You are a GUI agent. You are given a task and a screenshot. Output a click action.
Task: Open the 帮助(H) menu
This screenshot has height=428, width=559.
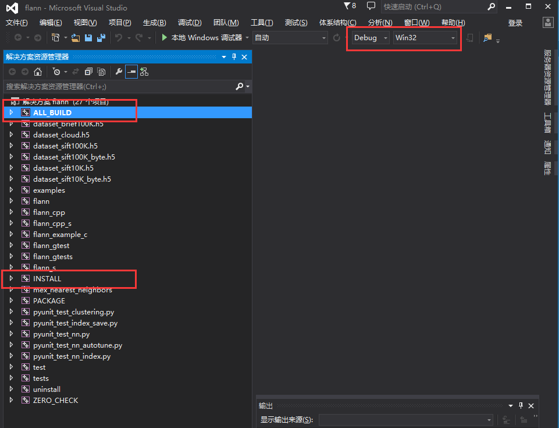(x=453, y=23)
